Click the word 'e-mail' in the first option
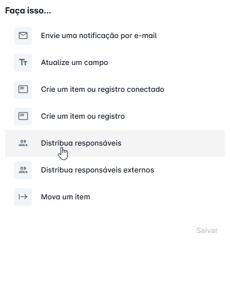This screenshot has width=230, height=294. [x=145, y=36]
